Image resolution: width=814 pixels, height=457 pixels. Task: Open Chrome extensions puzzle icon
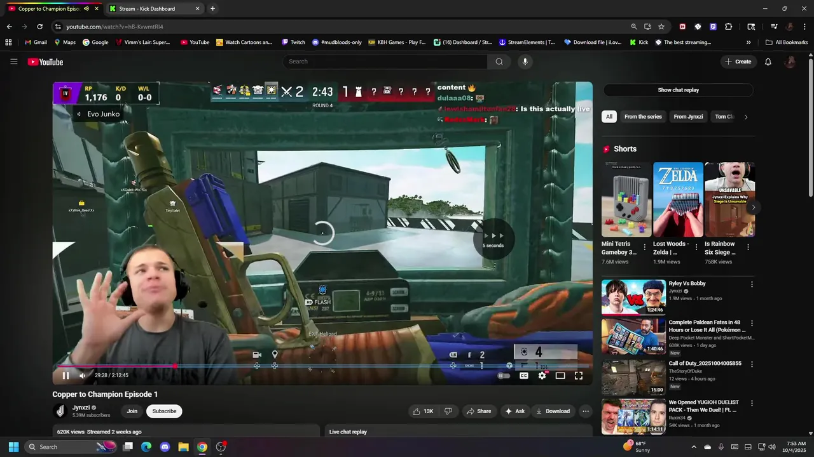coord(729,27)
